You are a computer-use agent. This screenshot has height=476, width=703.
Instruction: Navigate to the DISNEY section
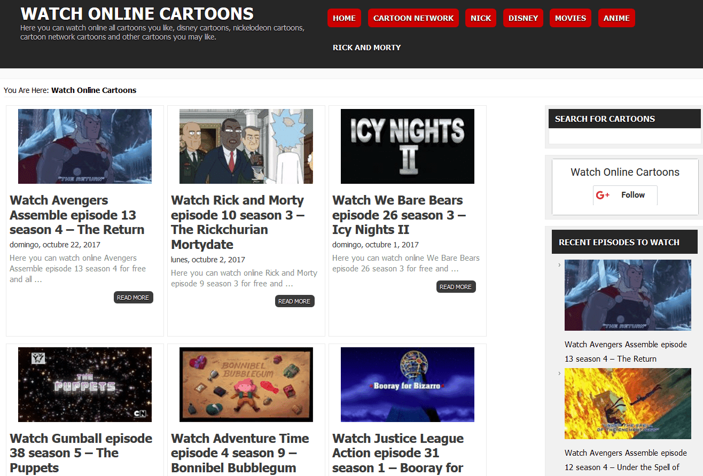[x=523, y=18]
